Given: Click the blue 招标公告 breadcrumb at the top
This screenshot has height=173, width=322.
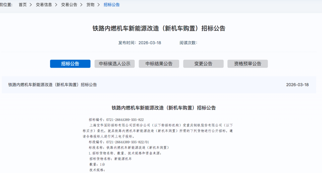Looking at the screenshot, I should tap(112, 5).
